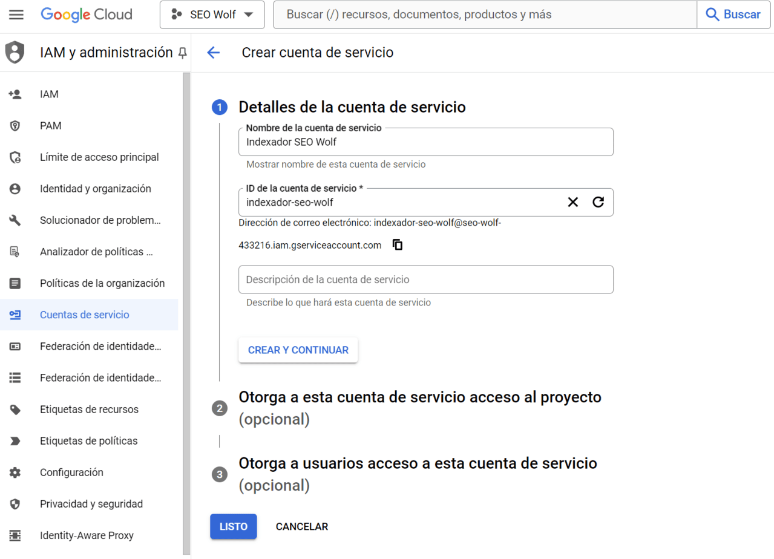Click the Google Cloud logo
Image resolution: width=774 pixels, height=559 pixels.
click(x=86, y=15)
